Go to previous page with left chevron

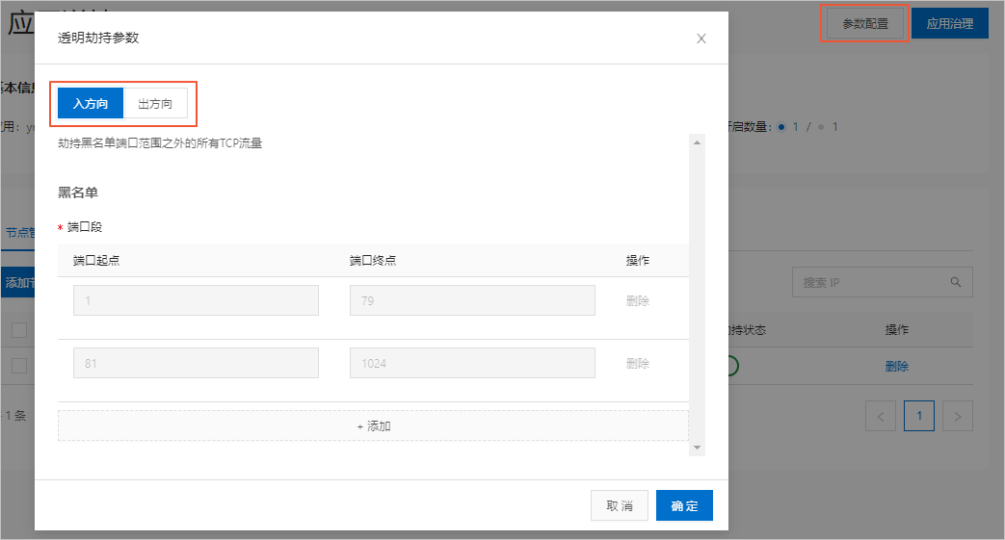(881, 417)
